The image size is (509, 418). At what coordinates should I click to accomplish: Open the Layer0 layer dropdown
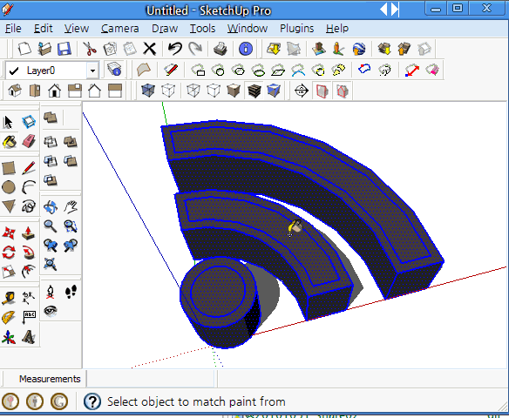[x=92, y=71]
